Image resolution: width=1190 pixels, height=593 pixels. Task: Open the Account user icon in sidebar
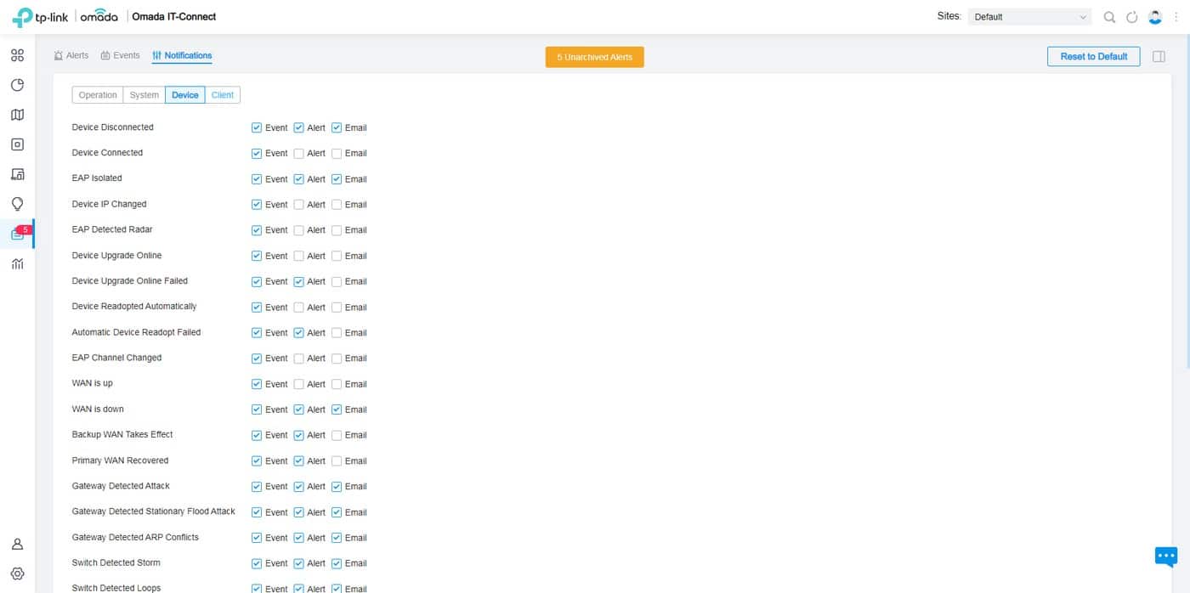click(17, 545)
